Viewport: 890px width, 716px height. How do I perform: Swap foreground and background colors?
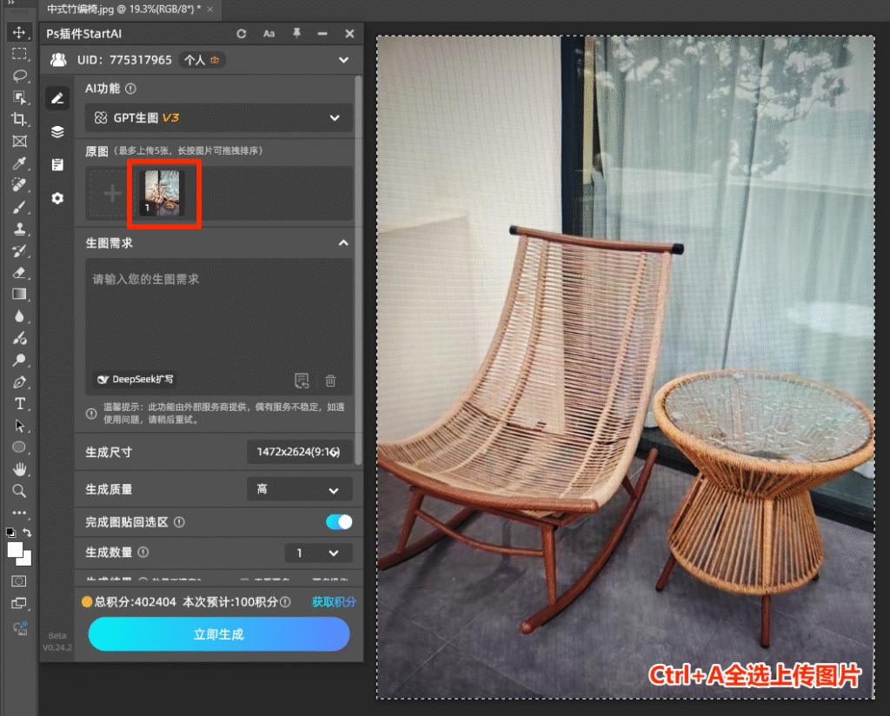point(27,532)
